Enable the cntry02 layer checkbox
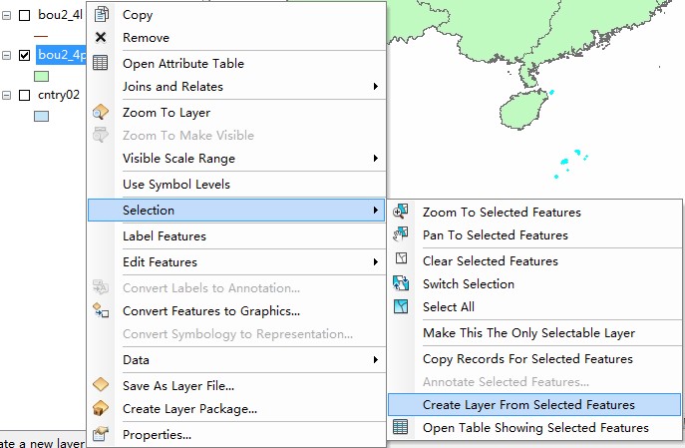Viewport: 685px width, 448px height. coord(25,95)
